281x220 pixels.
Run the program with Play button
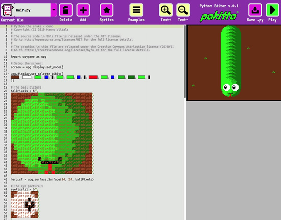pyautogui.click(x=272, y=10)
